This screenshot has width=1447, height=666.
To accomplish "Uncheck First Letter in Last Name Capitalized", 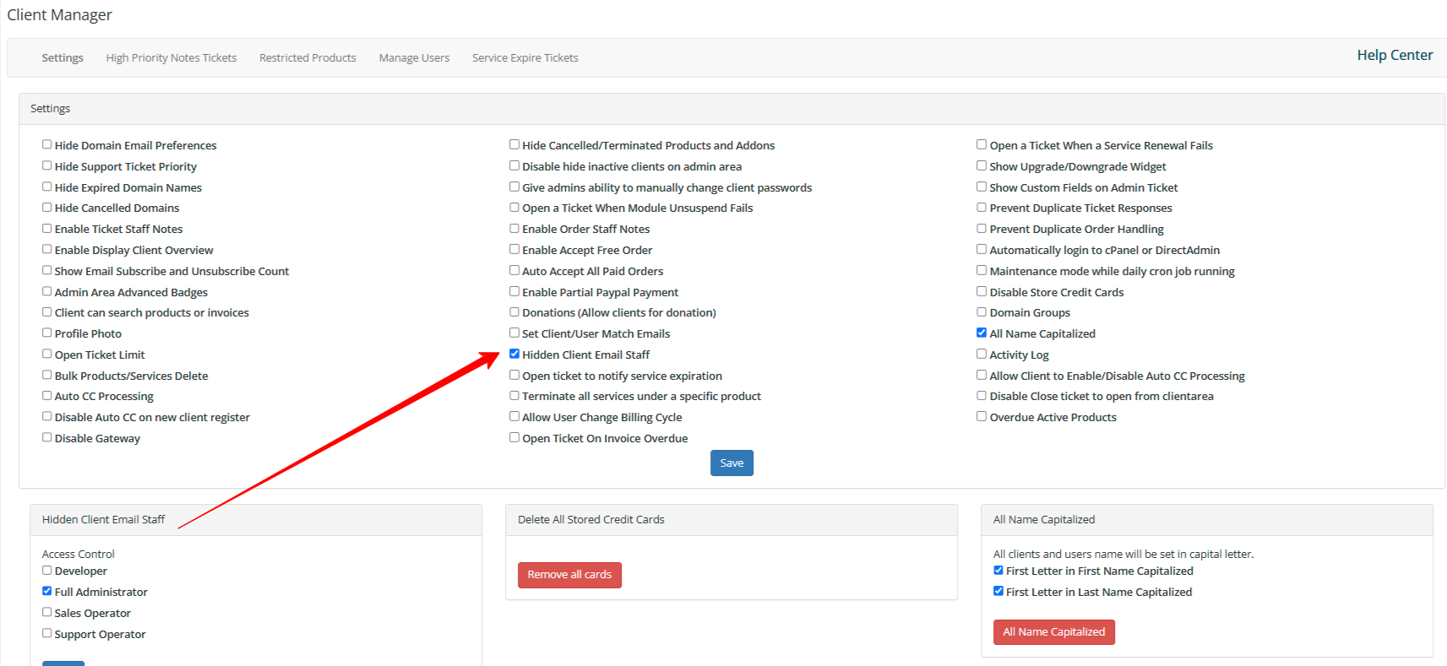I will (x=998, y=591).
